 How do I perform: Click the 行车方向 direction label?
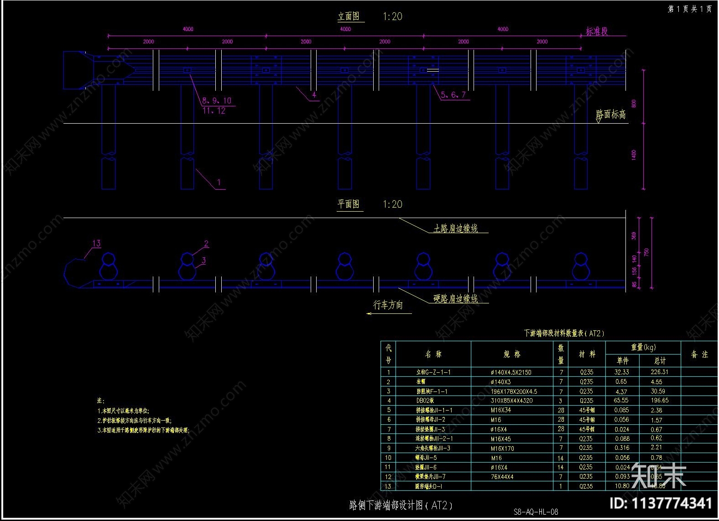coord(388,305)
